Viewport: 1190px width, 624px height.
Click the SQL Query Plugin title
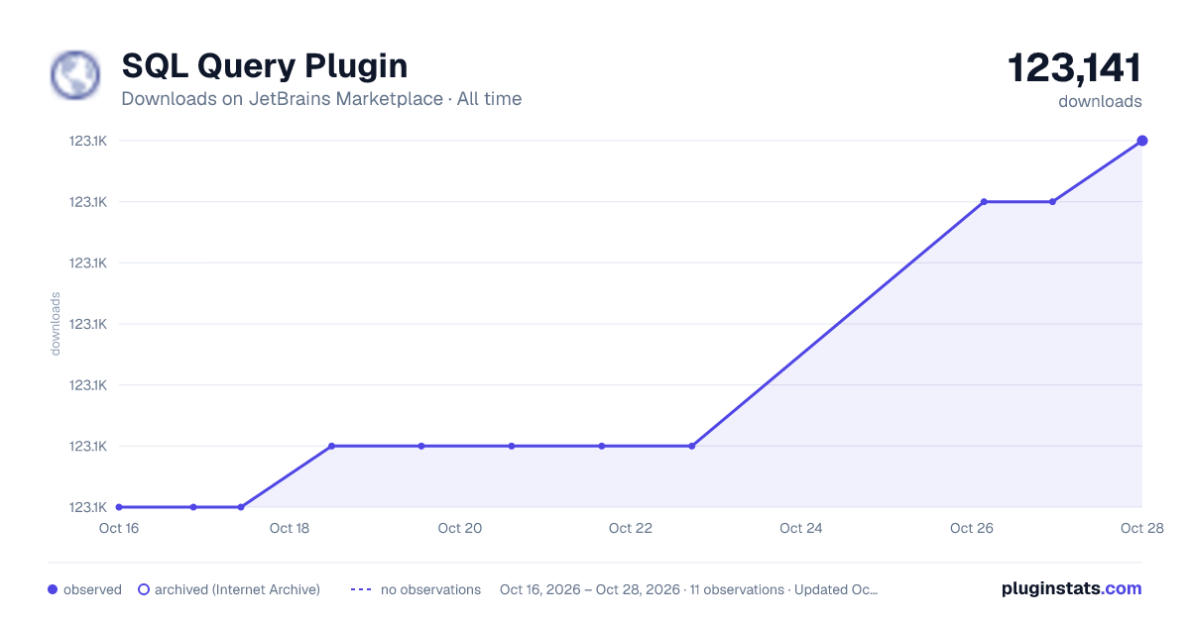pyautogui.click(x=264, y=65)
